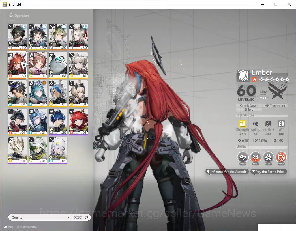Click the fire element icon under Ember

point(254,79)
